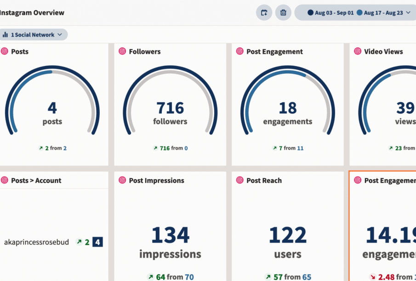The height and width of the screenshot is (281, 416).
Task: Click the Instagram icon on Posts card
Action: [5, 51]
